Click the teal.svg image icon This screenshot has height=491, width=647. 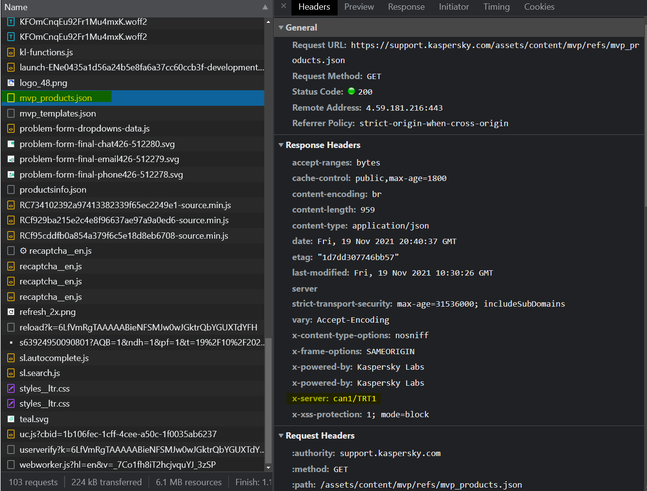click(11, 419)
